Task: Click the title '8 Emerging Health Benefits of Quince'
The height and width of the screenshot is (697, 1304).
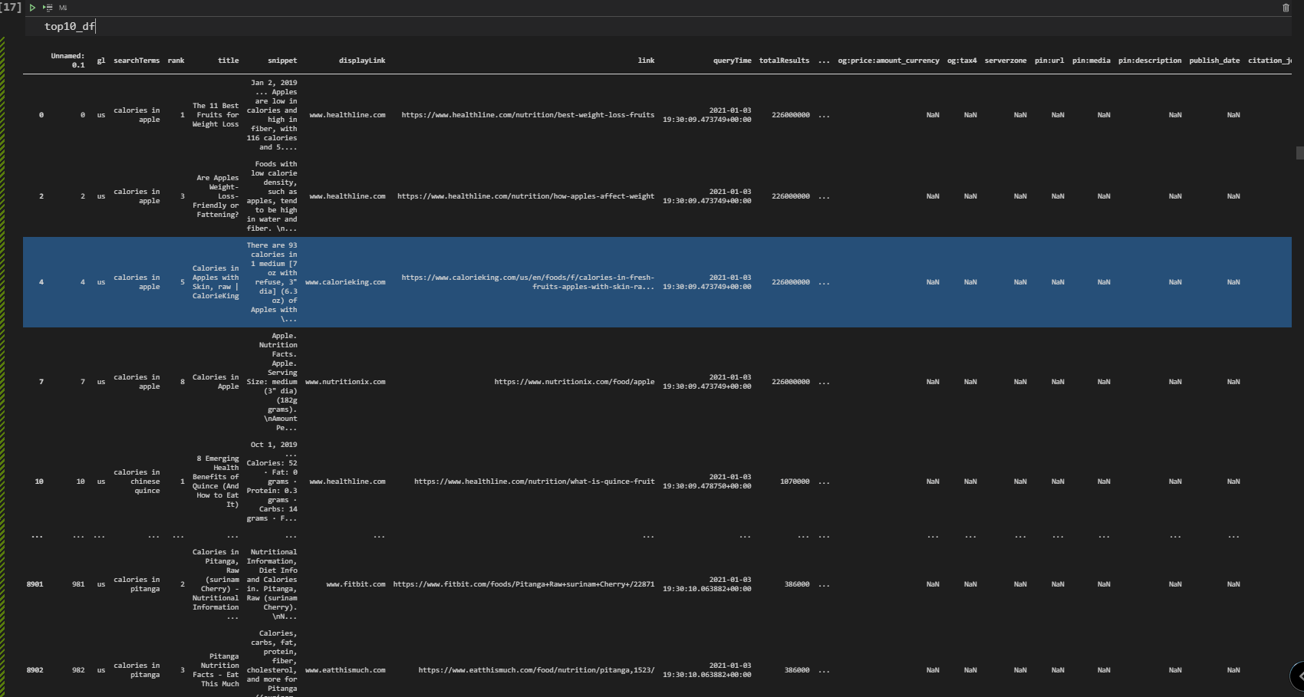Action: pos(216,482)
